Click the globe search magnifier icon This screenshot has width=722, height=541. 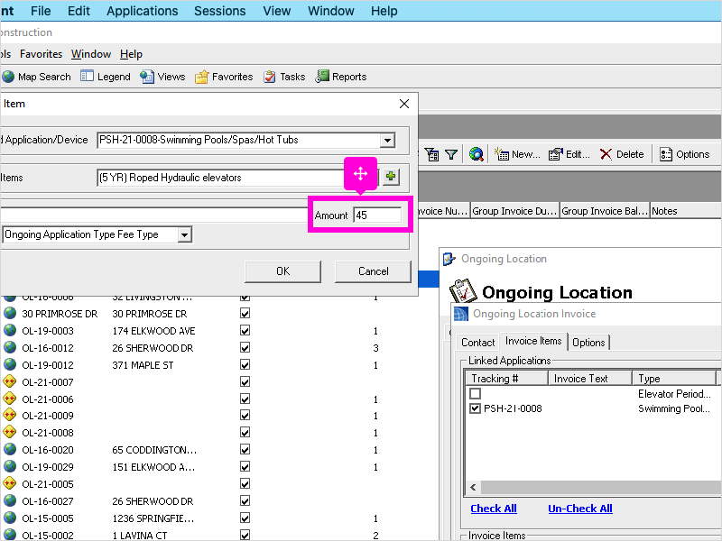pyautogui.click(x=477, y=154)
